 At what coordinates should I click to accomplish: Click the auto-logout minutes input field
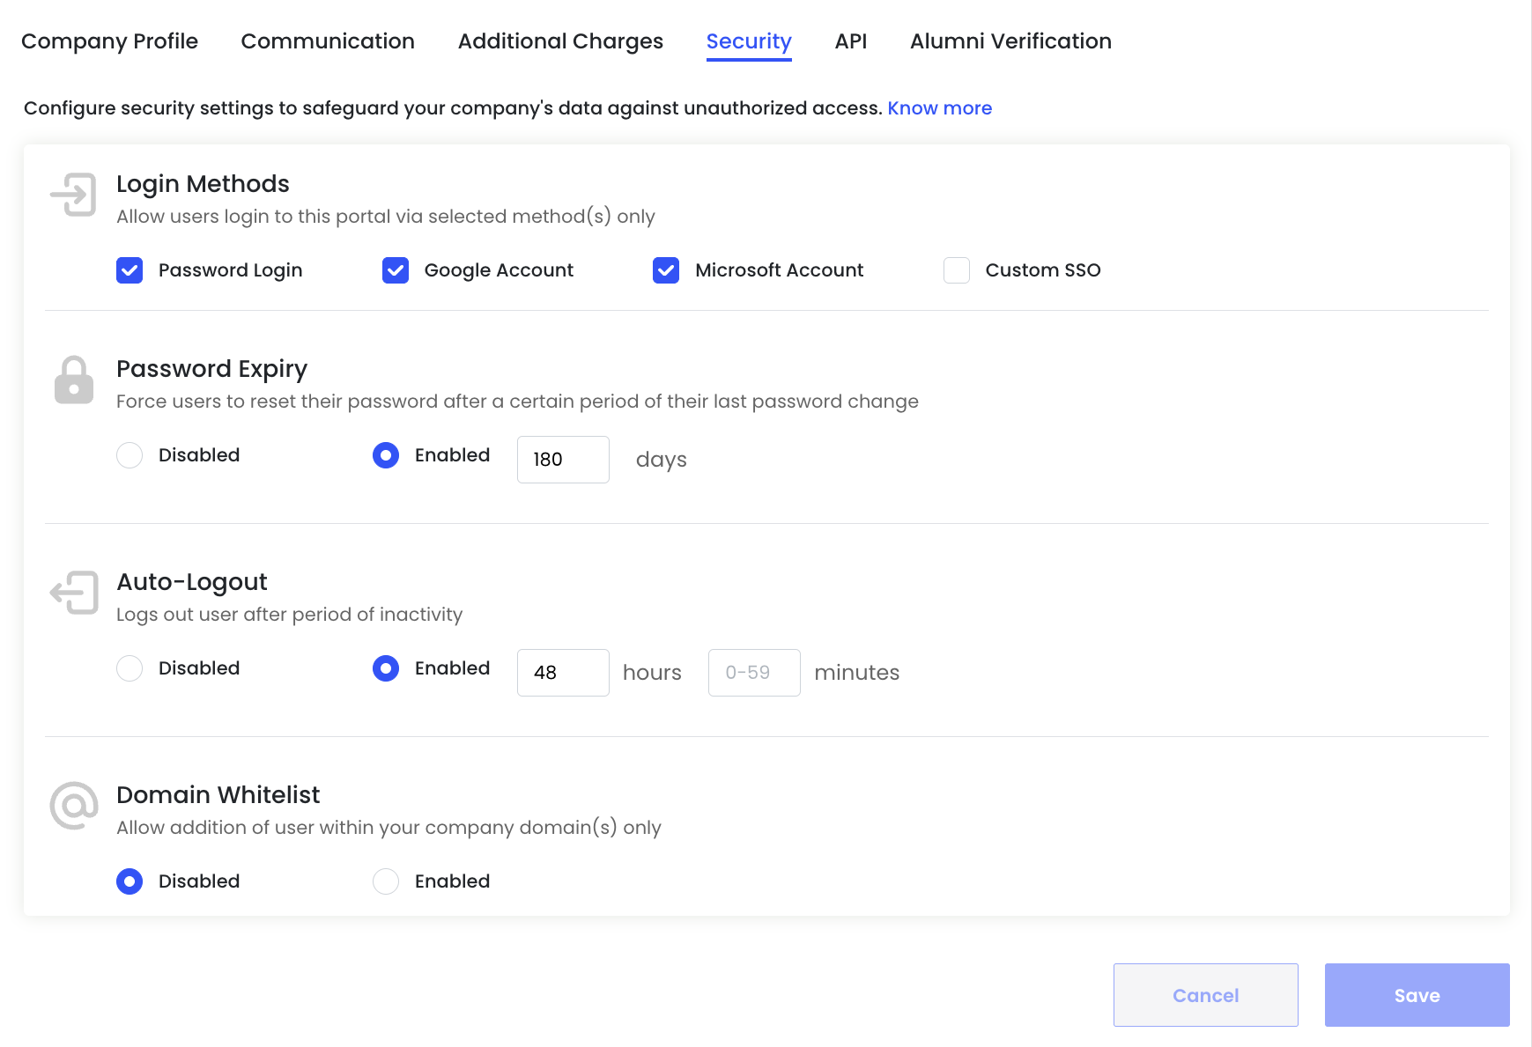click(754, 673)
